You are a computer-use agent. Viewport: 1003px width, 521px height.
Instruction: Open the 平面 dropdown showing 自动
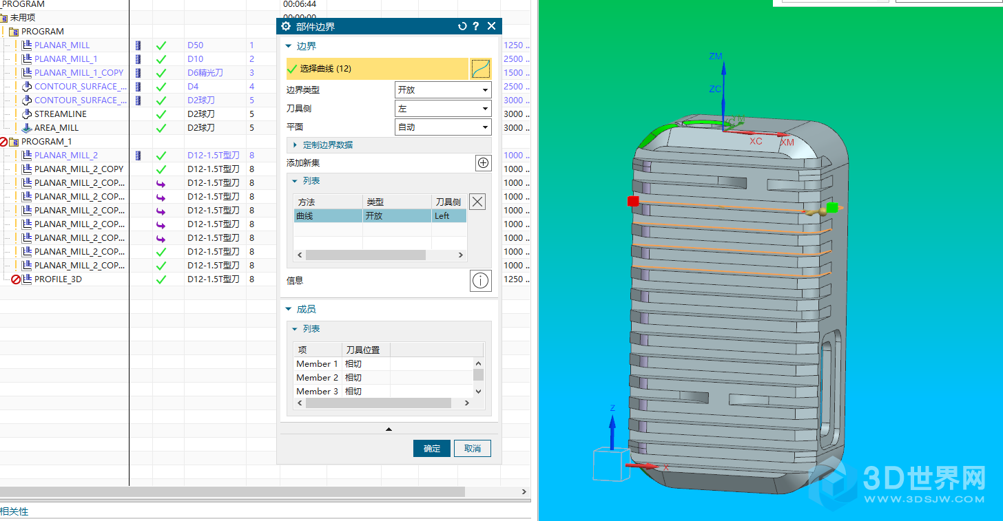[x=443, y=127]
